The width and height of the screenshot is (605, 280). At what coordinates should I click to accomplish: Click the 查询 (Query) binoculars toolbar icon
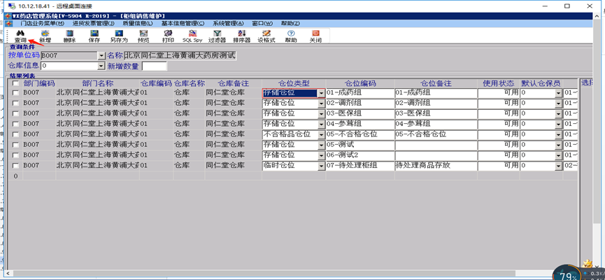coord(20,34)
